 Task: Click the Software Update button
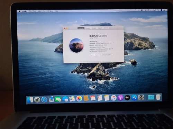107,55
